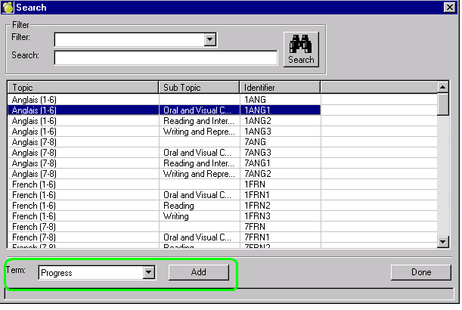
Task: Click the Done button
Action: point(421,272)
